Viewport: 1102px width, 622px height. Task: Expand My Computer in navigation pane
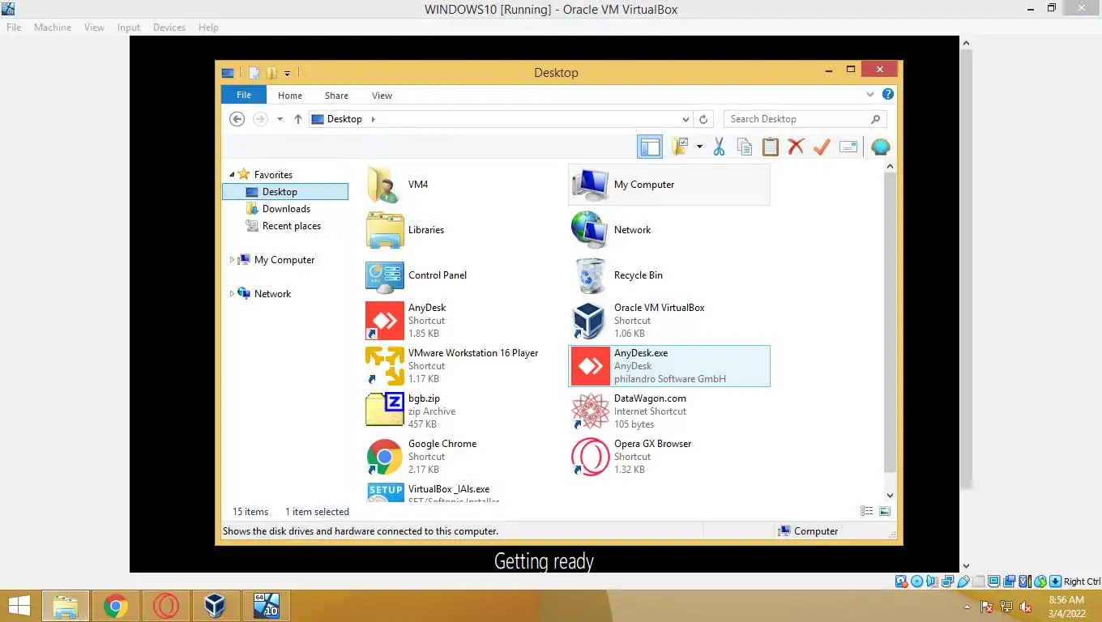[x=232, y=260]
